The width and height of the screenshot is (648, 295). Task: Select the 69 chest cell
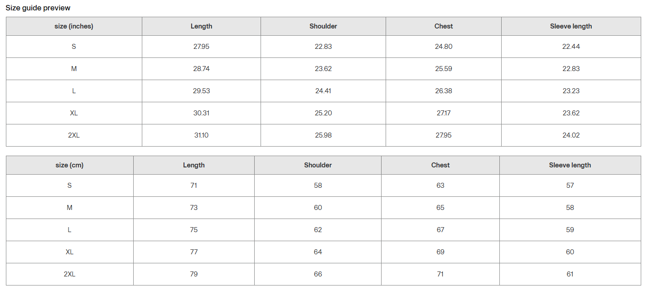[440, 252]
